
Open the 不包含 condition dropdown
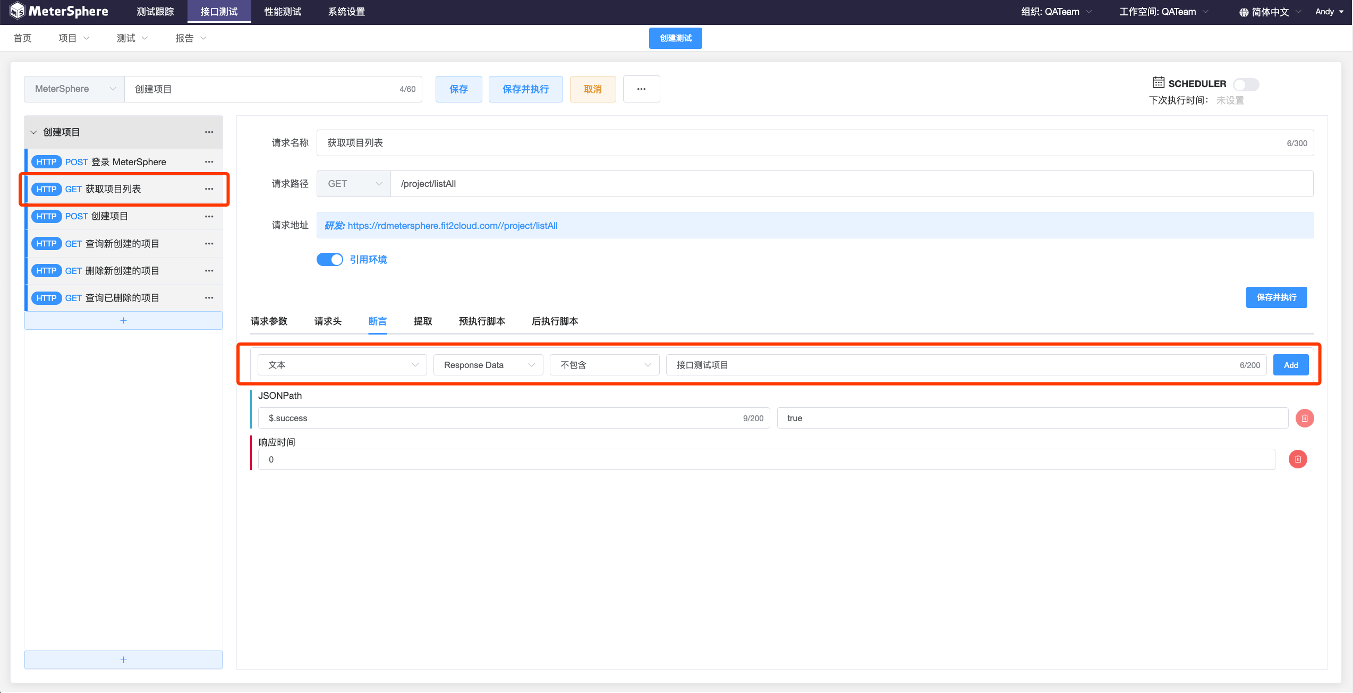(605, 365)
